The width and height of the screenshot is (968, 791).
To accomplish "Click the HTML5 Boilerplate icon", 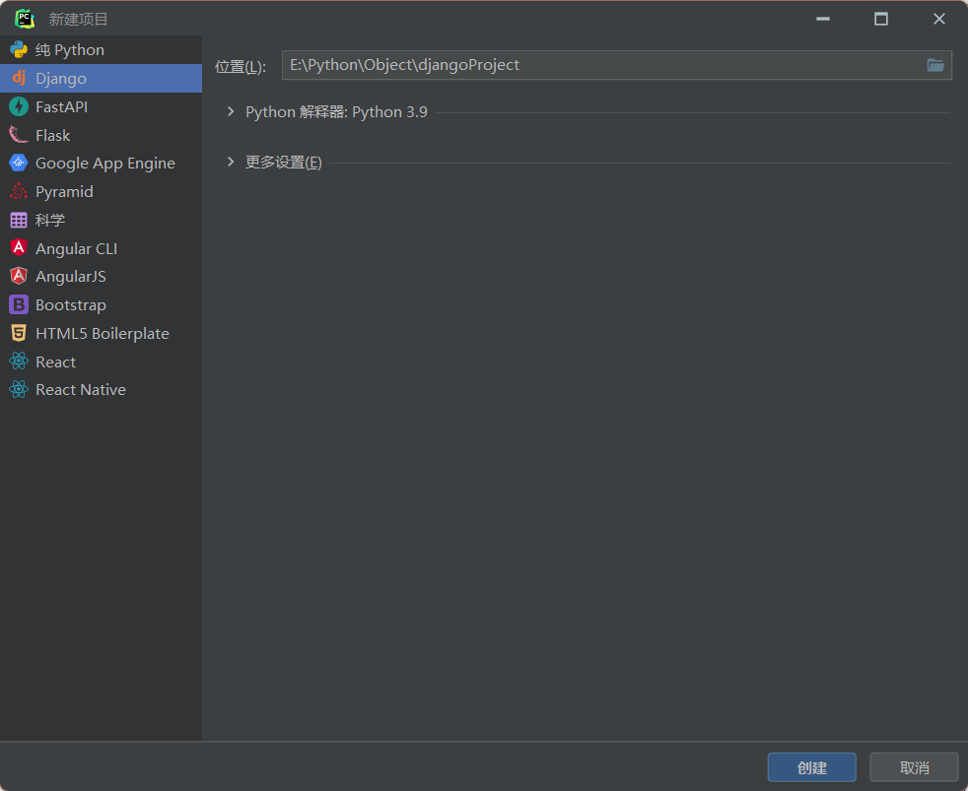I will [19, 333].
